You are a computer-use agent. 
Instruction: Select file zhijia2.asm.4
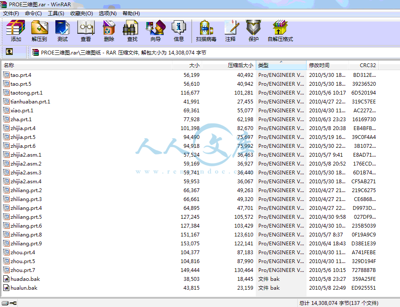26,182
